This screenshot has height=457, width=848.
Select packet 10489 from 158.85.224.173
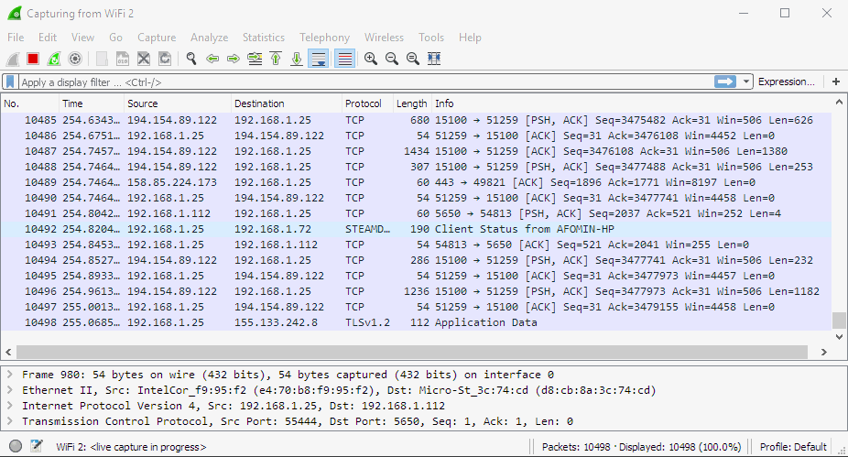tap(416, 182)
